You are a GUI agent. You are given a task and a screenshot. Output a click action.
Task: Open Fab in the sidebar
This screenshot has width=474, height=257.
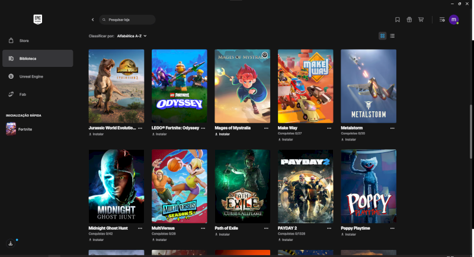37,94
